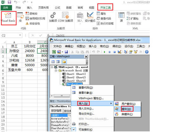
Task: Choose 模块(M) from insert submenu
Action: tap(127, 109)
